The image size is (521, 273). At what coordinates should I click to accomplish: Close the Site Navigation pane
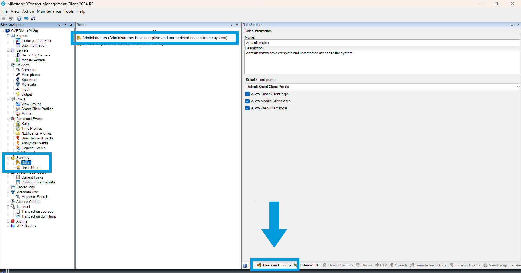pyautogui.click(x=71, y=25)
